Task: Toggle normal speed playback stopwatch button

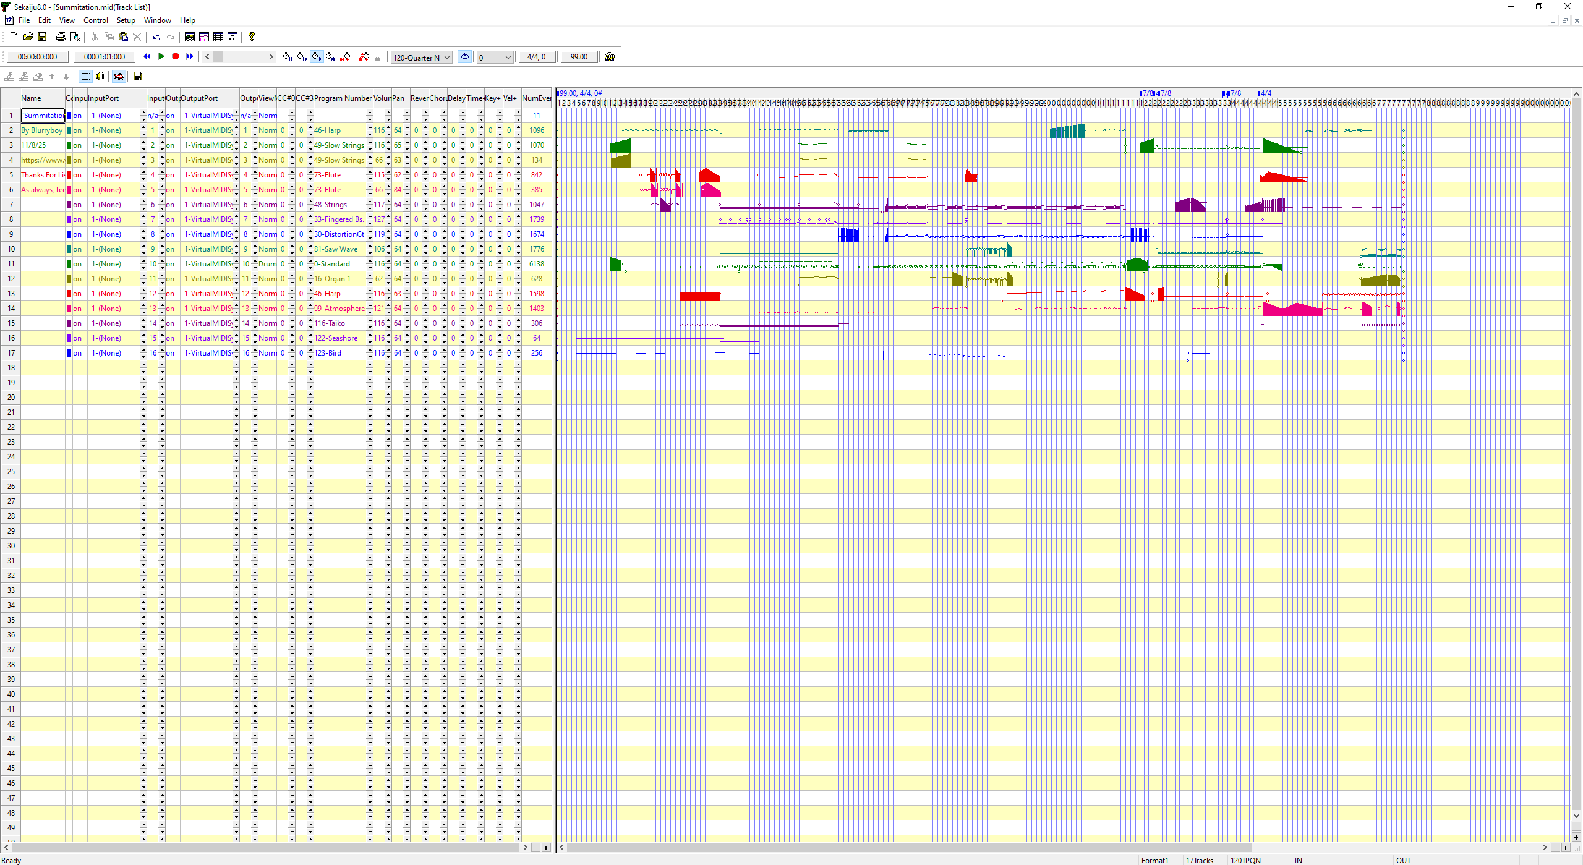Action: (316, 57)
